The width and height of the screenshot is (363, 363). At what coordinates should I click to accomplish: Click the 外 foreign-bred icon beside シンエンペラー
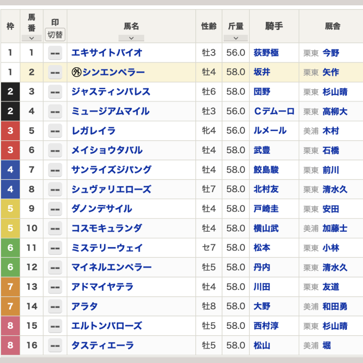[x=76, y=73]
